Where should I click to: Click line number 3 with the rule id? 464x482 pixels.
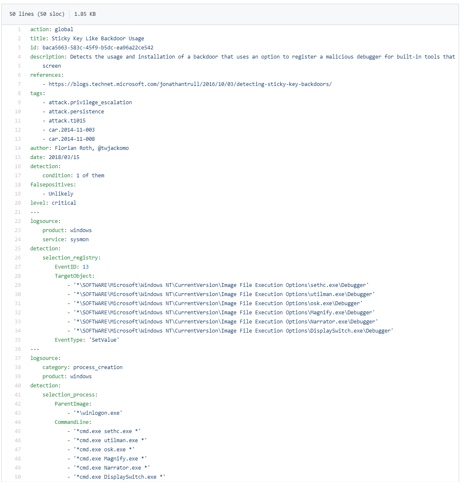(x=19, y=47)
